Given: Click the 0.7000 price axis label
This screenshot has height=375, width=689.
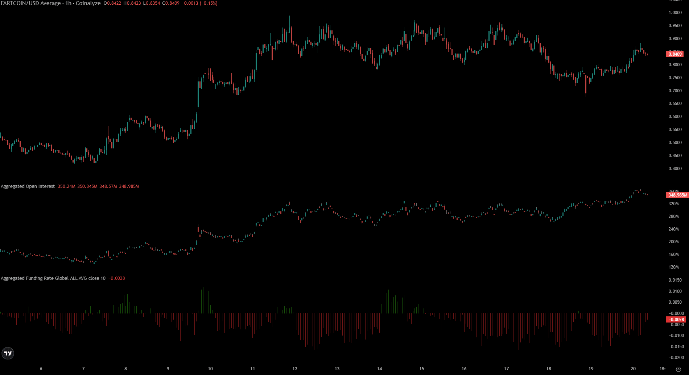Looking at the screenshot, I should tap(675, 91).
